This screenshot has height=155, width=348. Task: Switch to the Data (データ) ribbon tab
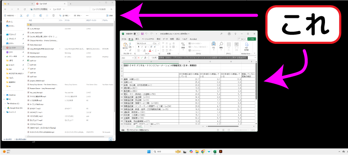(x=165, y=39)
